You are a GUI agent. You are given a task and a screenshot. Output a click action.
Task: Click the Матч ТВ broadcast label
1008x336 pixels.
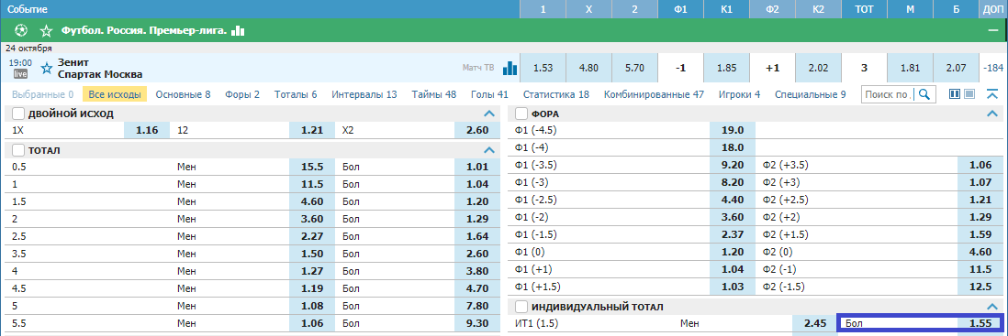coord(478,68)
